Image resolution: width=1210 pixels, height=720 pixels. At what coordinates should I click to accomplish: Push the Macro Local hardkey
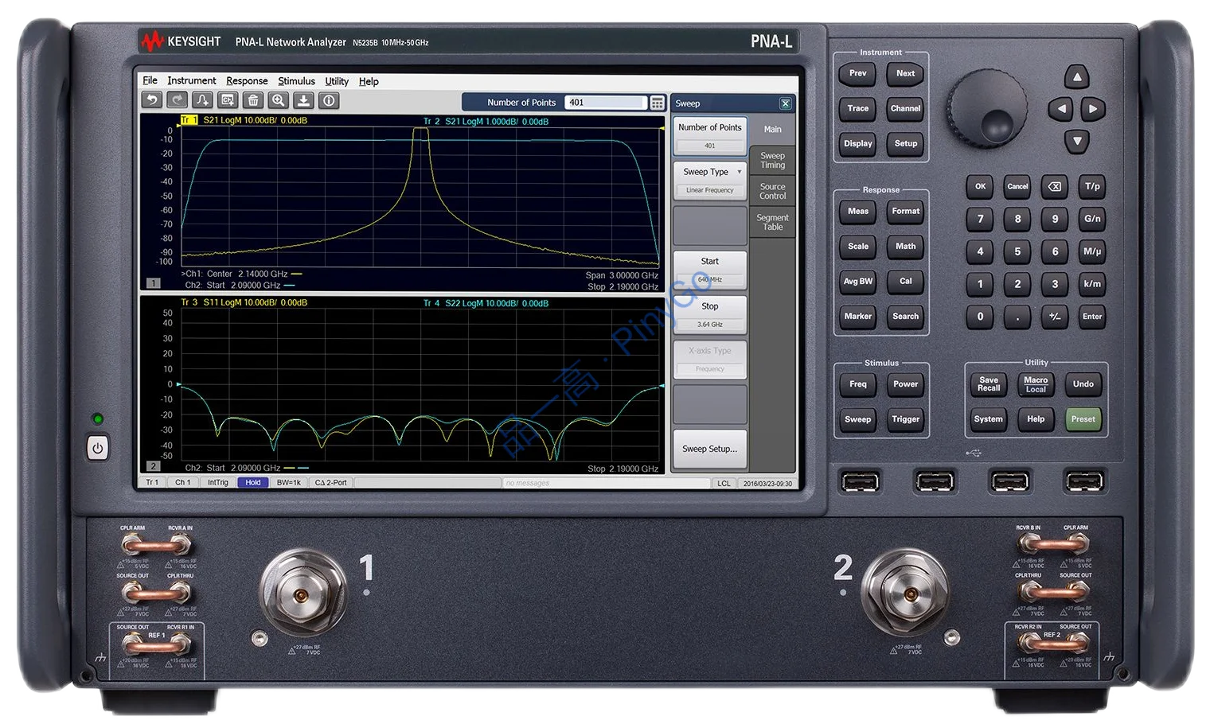(x=1036, y=384)
